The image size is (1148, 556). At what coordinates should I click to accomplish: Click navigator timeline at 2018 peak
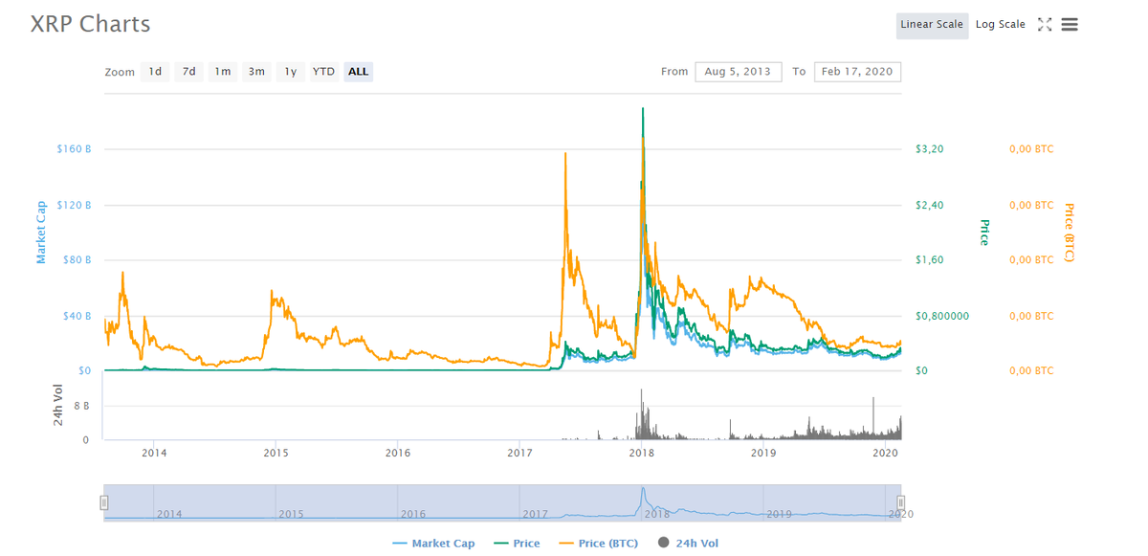click(643, 502)
